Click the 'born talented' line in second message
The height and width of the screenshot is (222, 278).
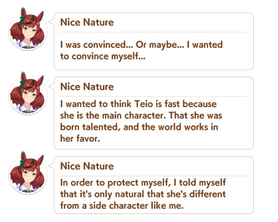pos(139,127)
